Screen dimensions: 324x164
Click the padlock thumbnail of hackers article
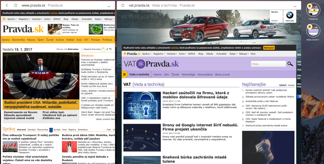(142, 105)
